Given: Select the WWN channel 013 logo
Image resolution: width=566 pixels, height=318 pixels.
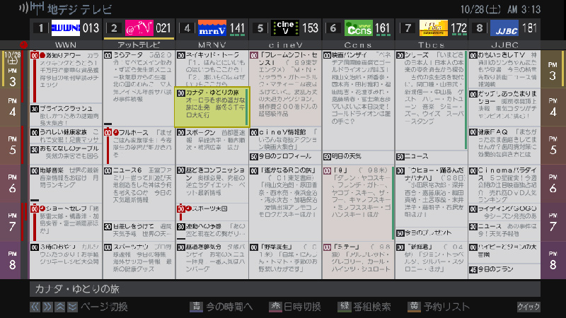Looking at the screenshot, I should 66,28.
